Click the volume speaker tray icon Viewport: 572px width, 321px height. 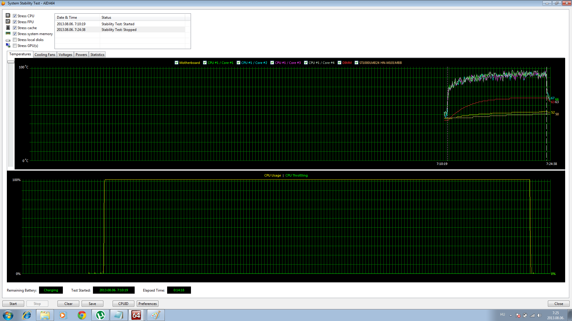(539, 315)
